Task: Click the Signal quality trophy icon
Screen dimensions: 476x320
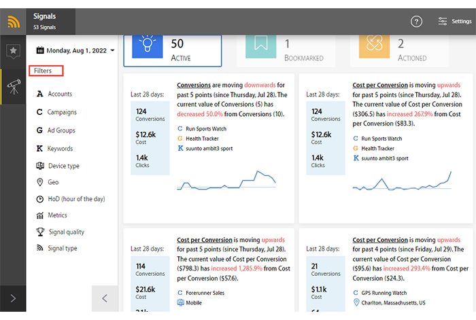Action: coord(40,232)
